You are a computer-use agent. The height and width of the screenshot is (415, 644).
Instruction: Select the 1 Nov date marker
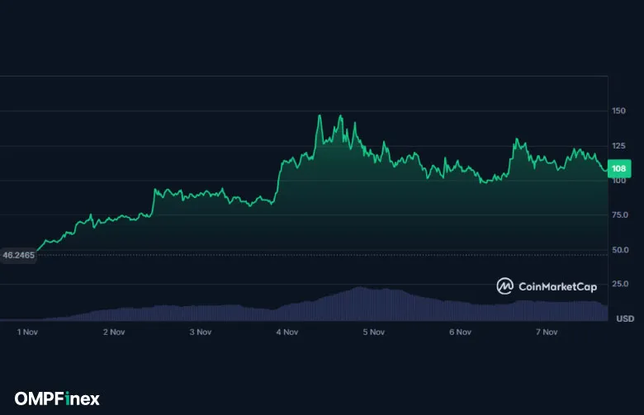click(x=27, y=332)
